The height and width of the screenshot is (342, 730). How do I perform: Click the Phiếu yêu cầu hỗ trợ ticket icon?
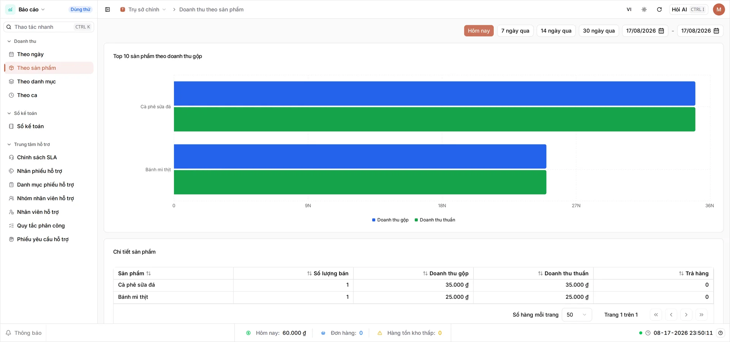tap(11, 239)
